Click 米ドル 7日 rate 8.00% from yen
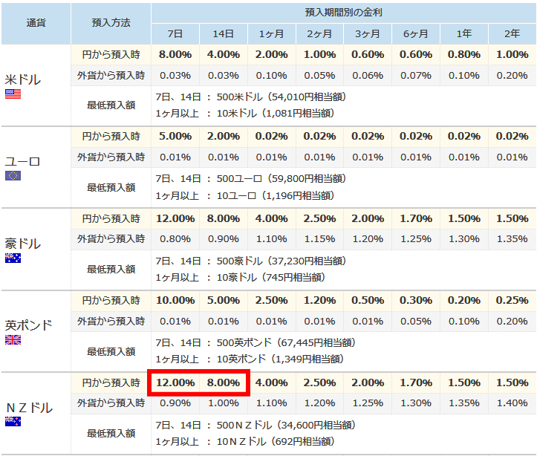 [175, 54]
